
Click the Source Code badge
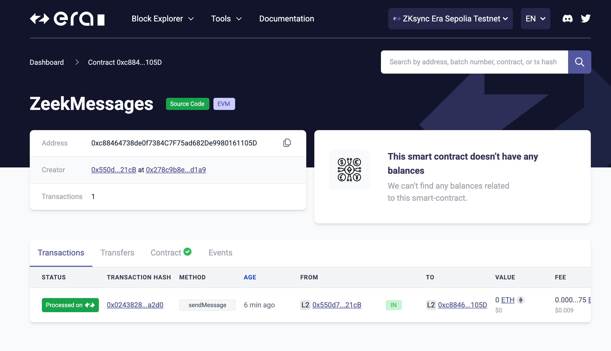[187, 104]
